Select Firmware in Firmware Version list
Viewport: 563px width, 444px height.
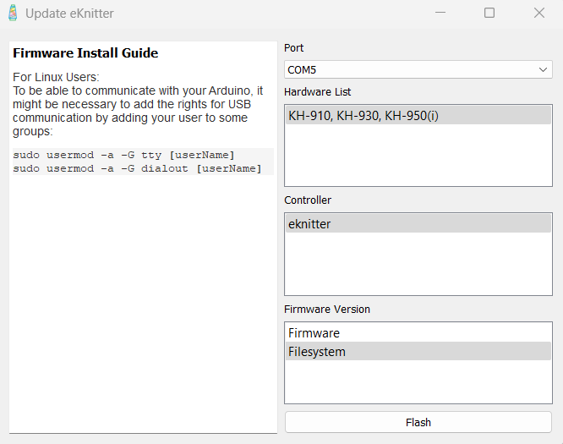314,333
